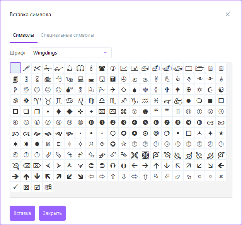
Task: Choose the smiling face symbol
Action: click(37, 90)
